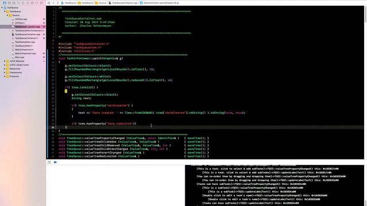Collapse the TaskQueue group folder
The image size is (367, 206).
pyautogui.click(x=5, y=11)
